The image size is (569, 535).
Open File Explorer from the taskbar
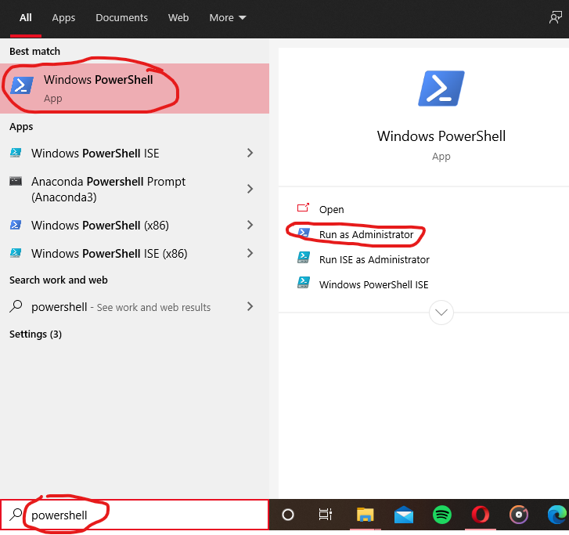(366, 515)
